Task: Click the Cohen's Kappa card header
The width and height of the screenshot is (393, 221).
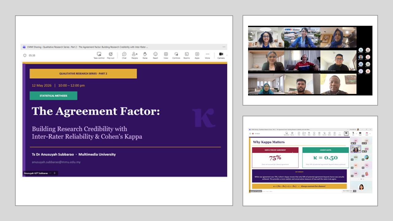Action: pyautogui.click(x=325, y=150)
